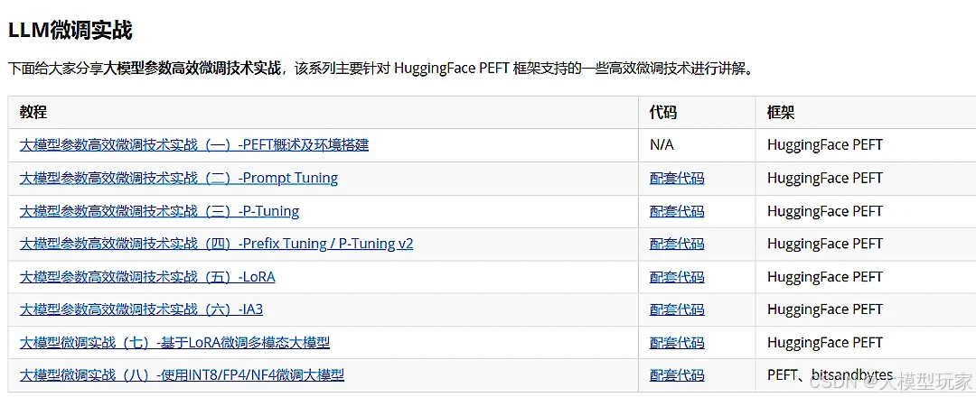The height and width of the screenshot is (397, 976).
Task: Click the LLM微调实战 heading
Action: (x=70, y=31)
